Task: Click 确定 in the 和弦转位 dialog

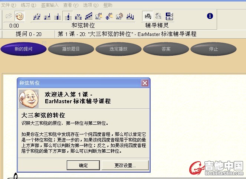Action: pos(83,166)
